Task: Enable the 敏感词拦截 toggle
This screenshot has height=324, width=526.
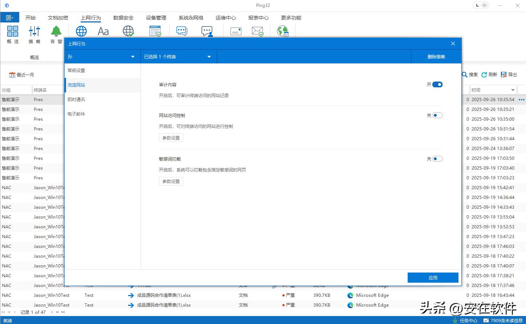Action: (437, 159)
